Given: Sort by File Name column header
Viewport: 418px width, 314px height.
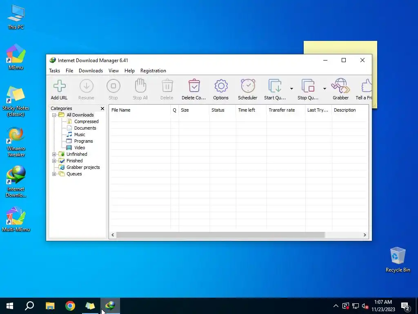Looking at the screenshot, I should pyautogui.click(x=140, y=110).
